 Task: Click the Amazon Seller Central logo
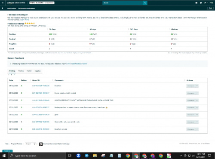(16, 3)
